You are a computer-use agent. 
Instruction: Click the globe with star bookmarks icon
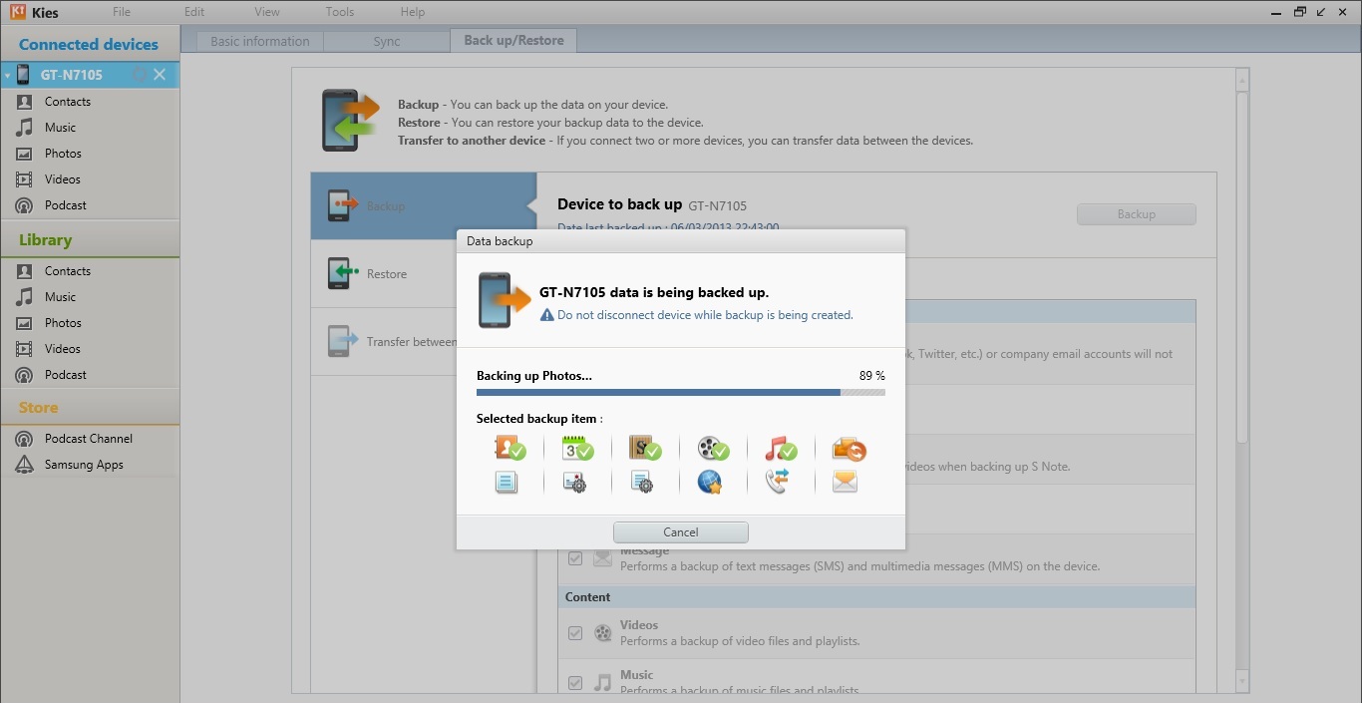click(x=710, y=483)
